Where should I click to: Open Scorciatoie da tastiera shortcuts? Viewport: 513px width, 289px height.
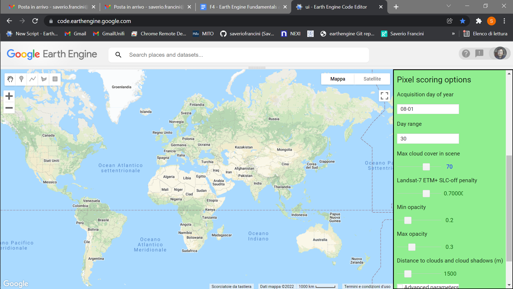[x=231, y=286]
